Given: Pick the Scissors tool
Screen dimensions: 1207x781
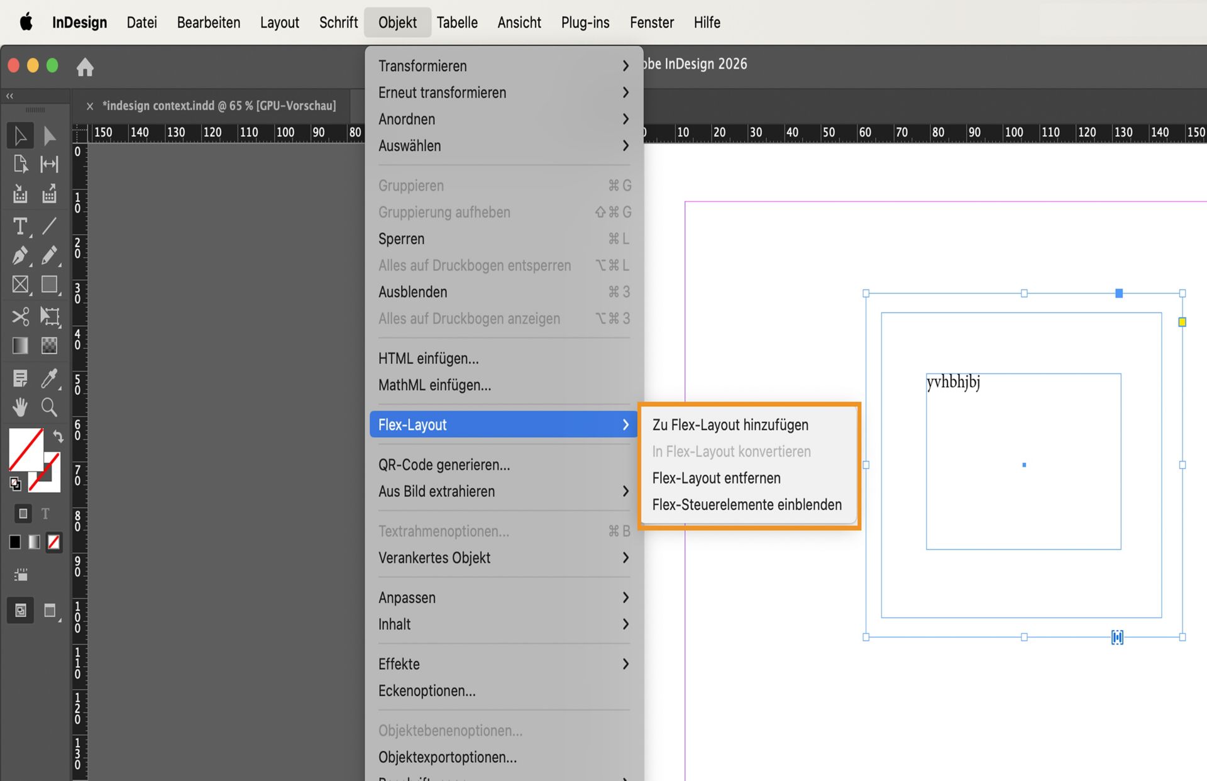Looking at the screenshot, I should [20, 317].
